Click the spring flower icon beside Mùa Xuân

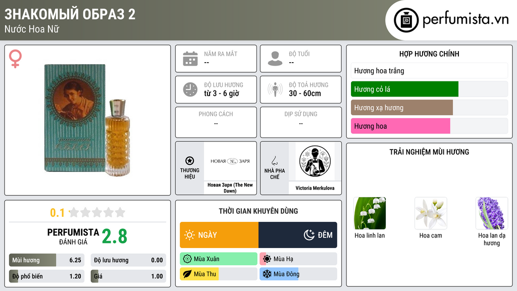pyautogui.click(x=187, y=259)
